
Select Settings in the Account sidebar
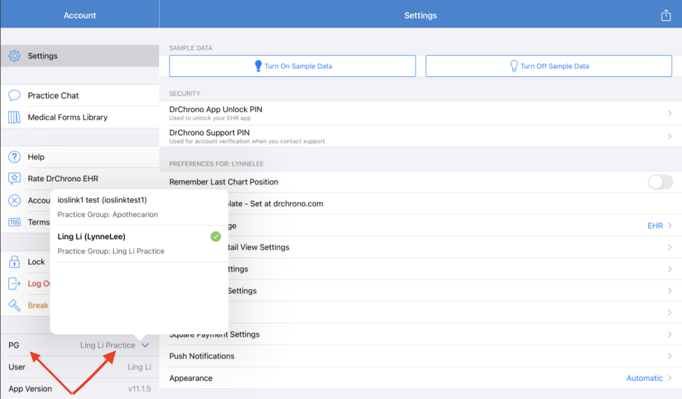[79, 56]
